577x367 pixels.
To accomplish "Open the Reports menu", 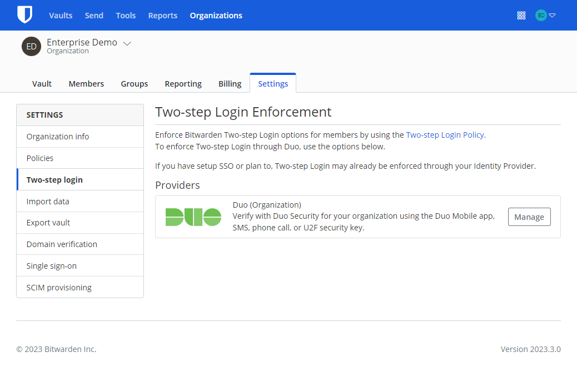I will (x=162, y=15).
